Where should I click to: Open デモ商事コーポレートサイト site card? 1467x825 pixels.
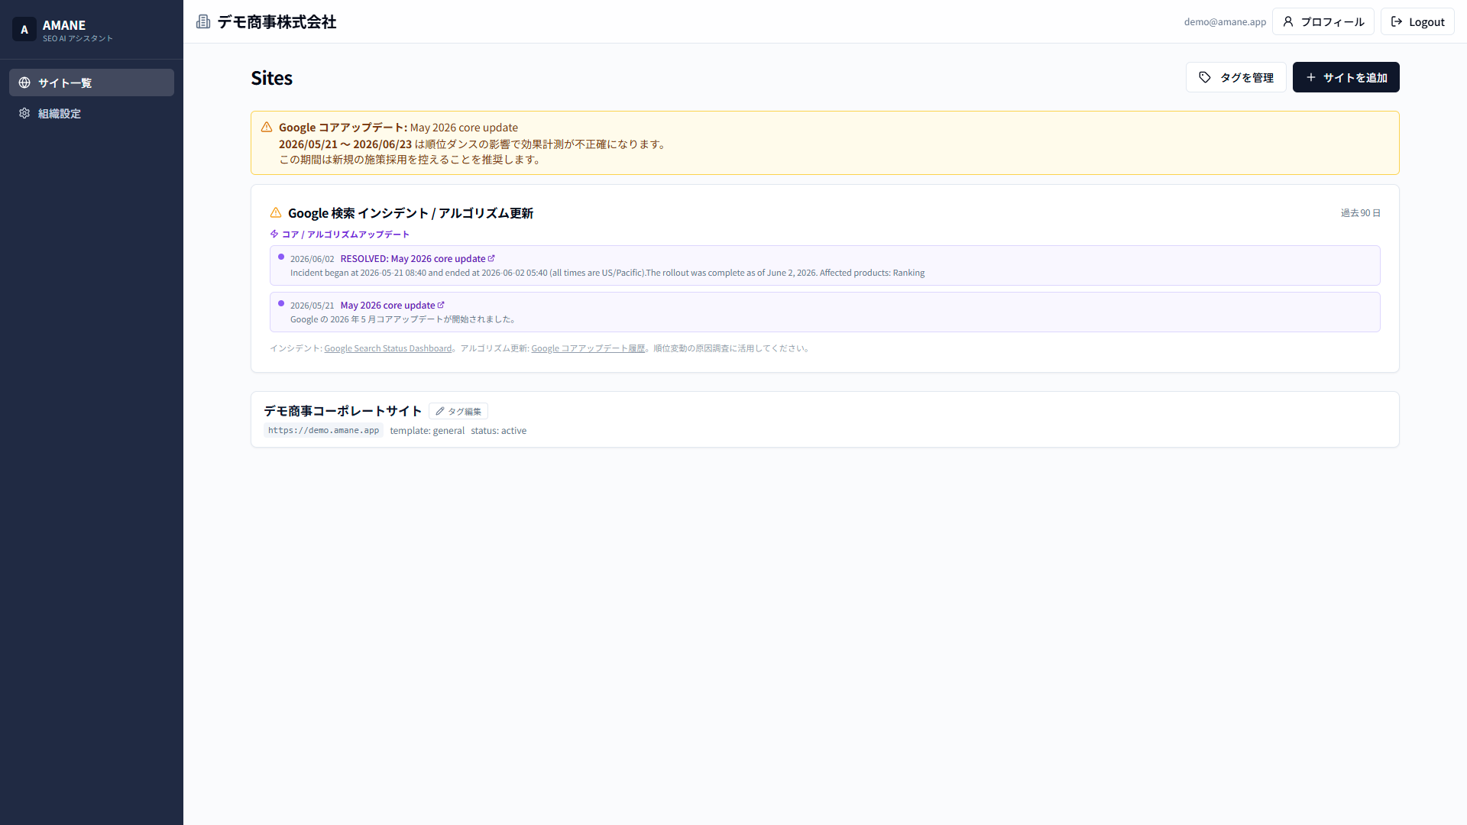tap(825, 419)
